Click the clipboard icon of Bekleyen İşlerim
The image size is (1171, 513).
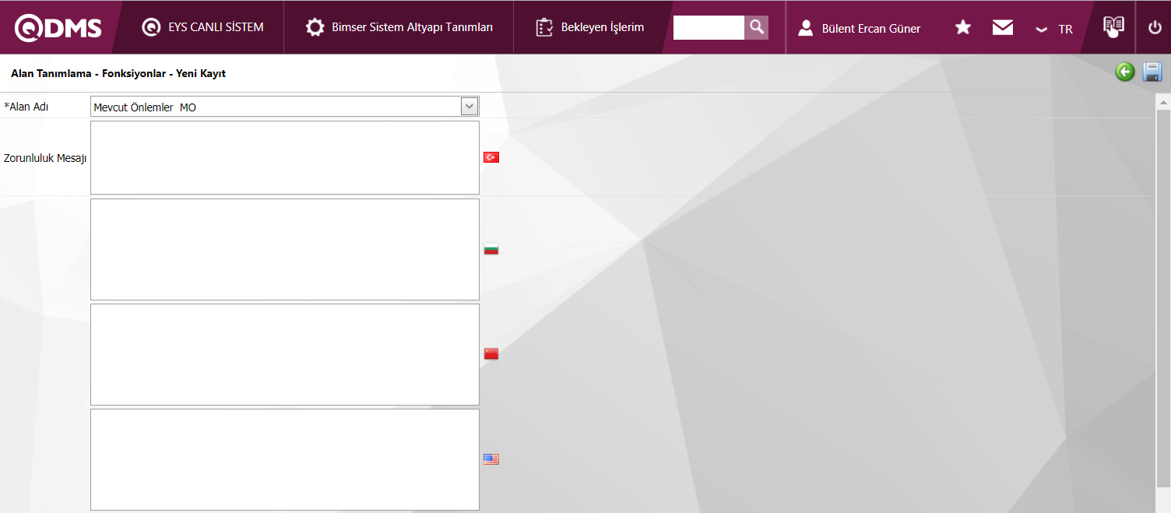pos(544,28)
